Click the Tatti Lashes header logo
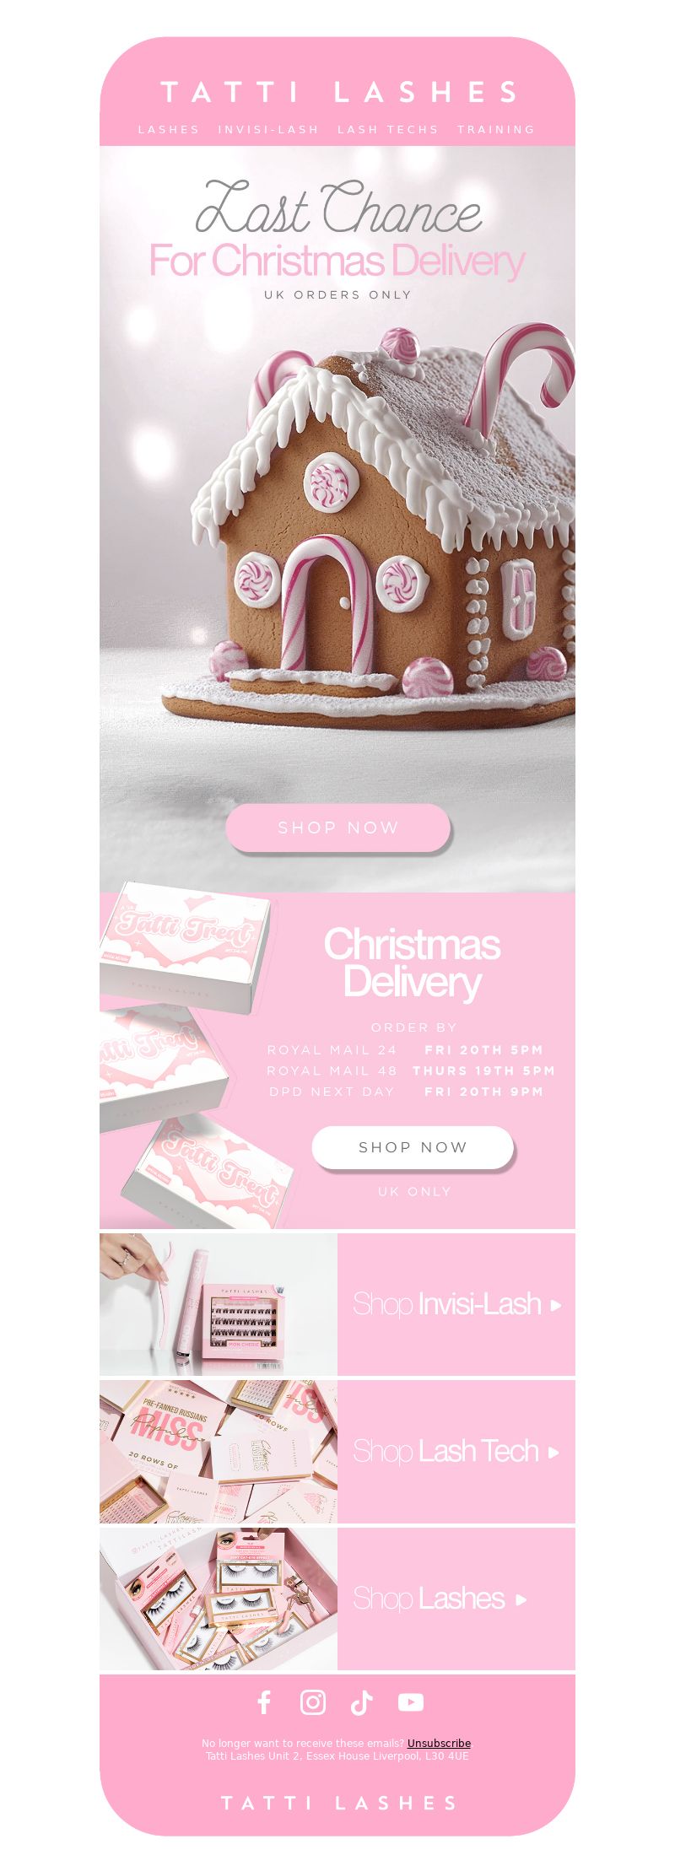Viewport: 675px width, 1855px height. [339, 92]
